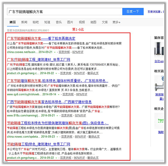This screenshot has width=168, height=166.
Task: Expand the dropdown arrow beside china.nowec.com 2014-09-23
Action: [x=57, y=137]
